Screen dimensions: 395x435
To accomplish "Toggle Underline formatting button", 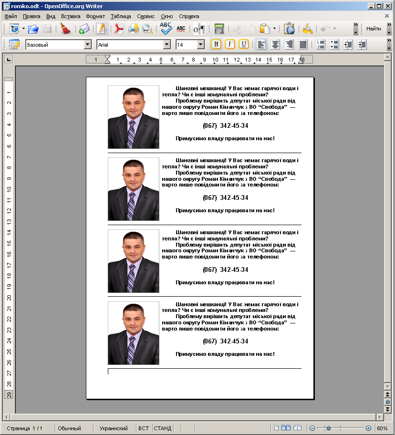I will [244, 45].
